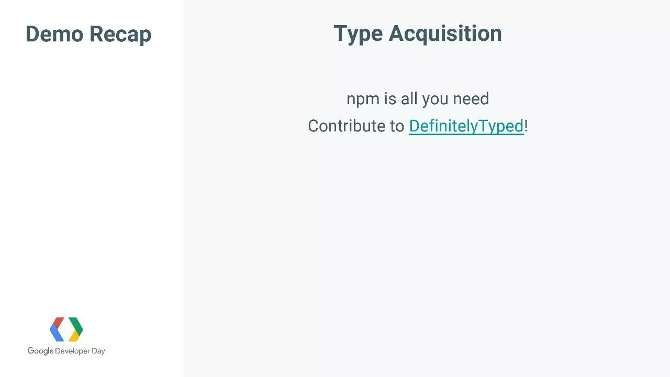Image resolution: width=670 pixels, height=377 pixels.
Task: Click the "Type Acquisition" slide title
Action: coord(418,34)
